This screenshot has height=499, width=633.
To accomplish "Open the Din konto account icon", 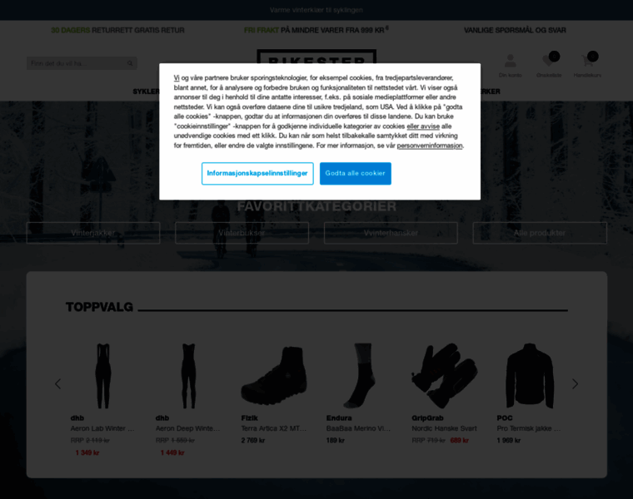I will 510,62.
